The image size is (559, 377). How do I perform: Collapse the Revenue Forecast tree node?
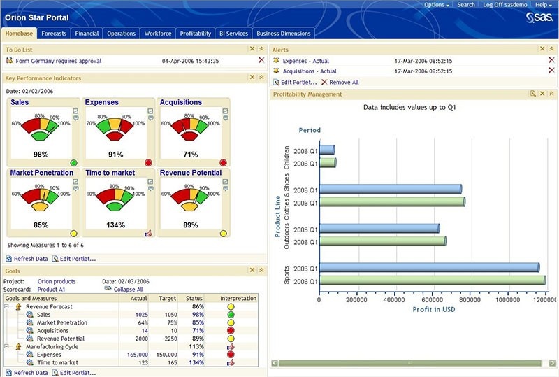(x=6, y=306)
